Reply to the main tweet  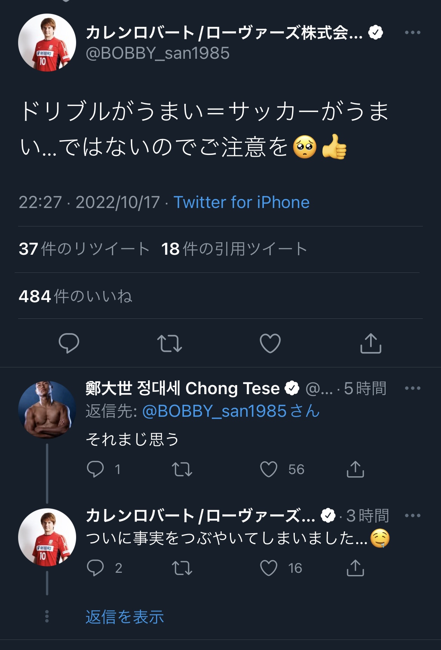[x=69, y=343]
